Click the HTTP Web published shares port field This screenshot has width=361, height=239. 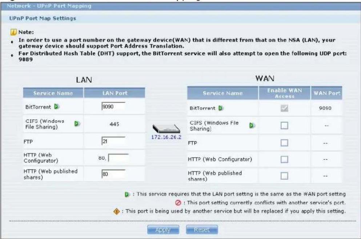click(113, 174)
